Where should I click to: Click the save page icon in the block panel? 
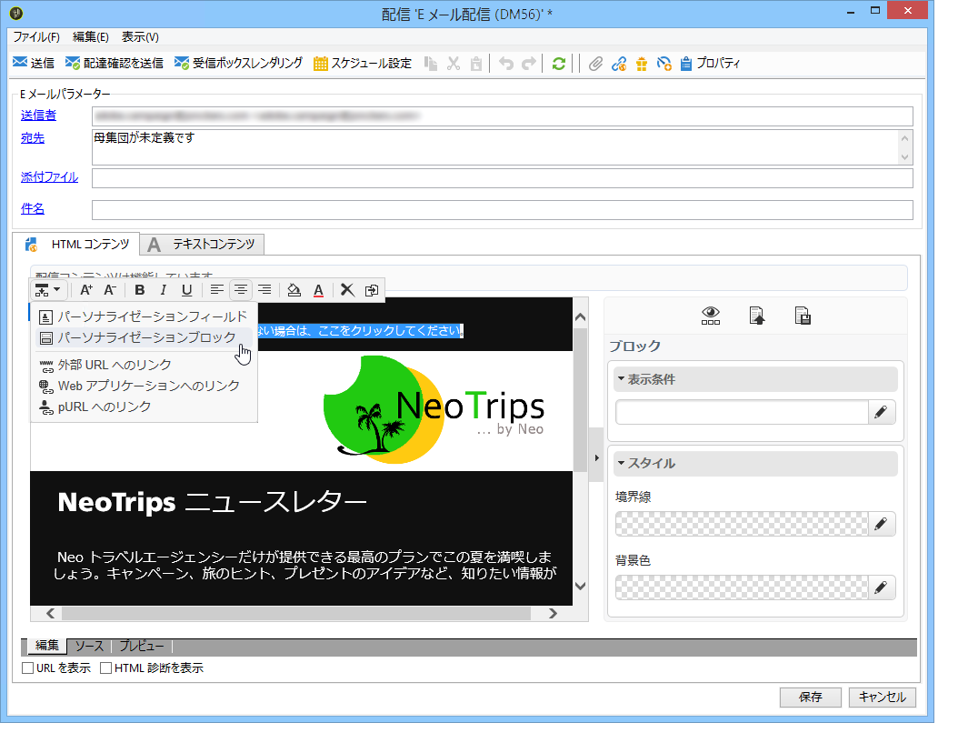pos(803,316)
